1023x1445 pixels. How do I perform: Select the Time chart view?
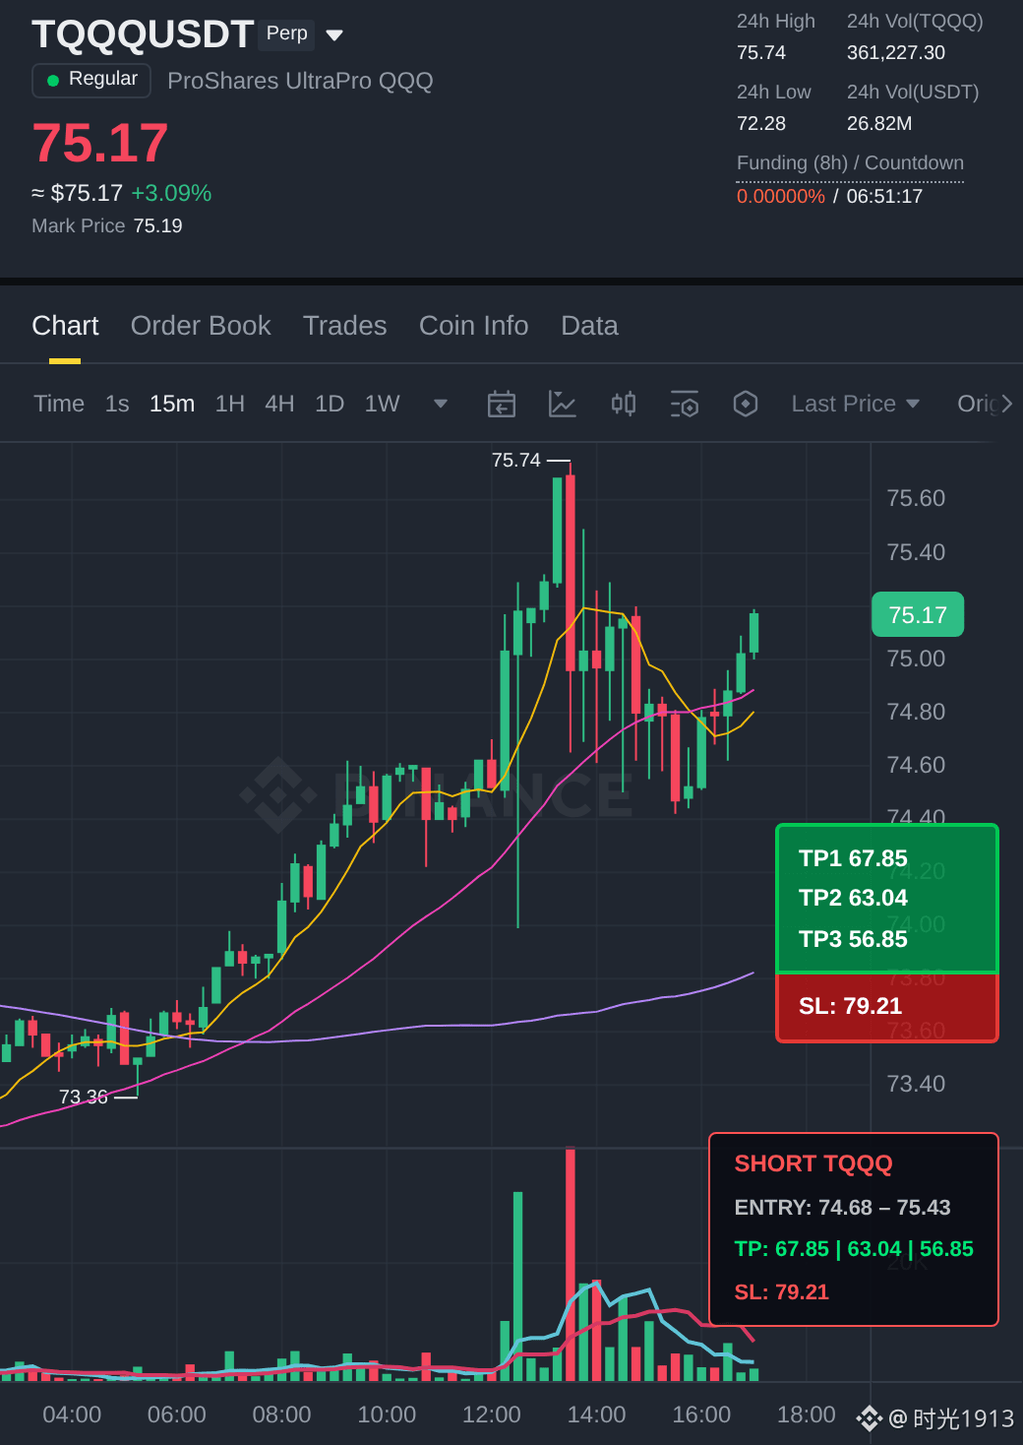pyautogui.click(x=59, y=404)
